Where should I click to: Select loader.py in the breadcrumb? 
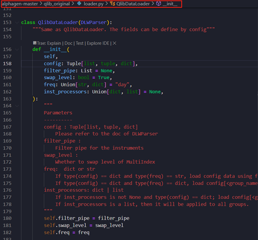(x=94, y=4)
